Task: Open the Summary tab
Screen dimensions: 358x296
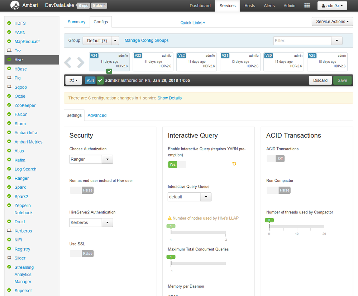Action: coord(76,22)
